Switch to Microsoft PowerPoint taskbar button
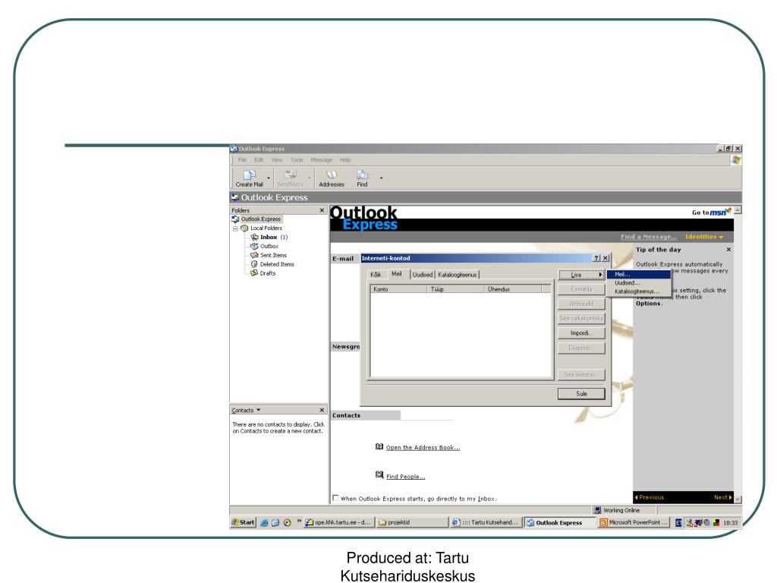This screenshot has width=777, height=583. [x=634, y=522]
